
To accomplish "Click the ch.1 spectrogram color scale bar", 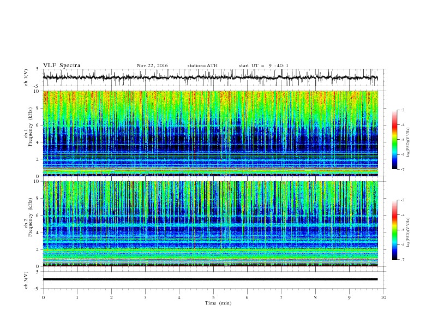I will pos(394,140).
